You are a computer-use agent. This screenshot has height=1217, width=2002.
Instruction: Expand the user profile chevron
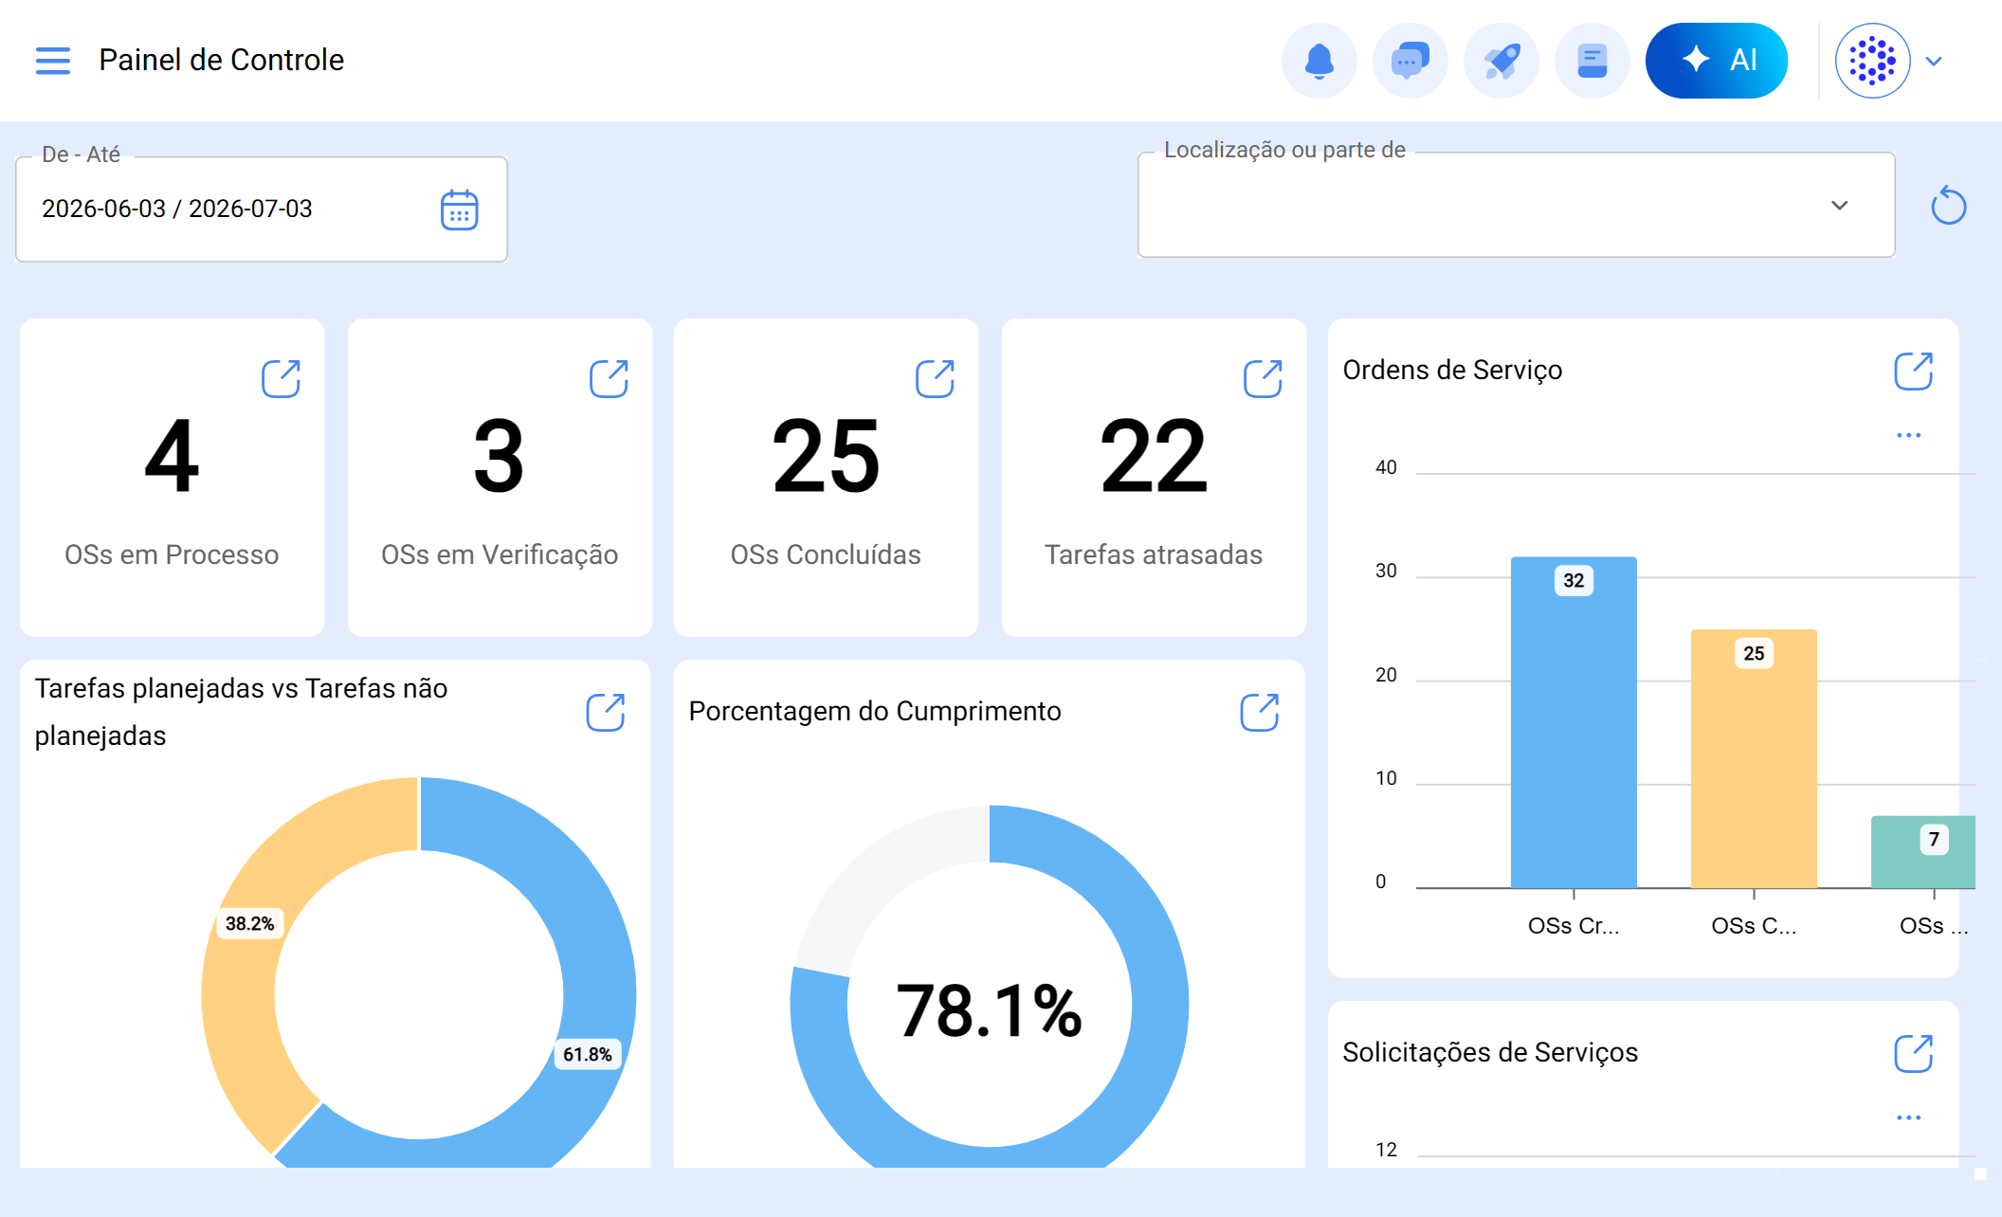[1935, 62]
